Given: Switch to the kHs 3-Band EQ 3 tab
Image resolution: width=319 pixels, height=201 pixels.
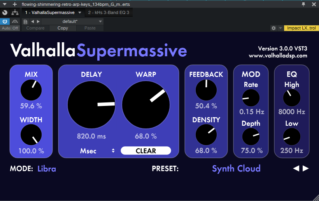Looking at the screenshot, I should tap(109, 13).
